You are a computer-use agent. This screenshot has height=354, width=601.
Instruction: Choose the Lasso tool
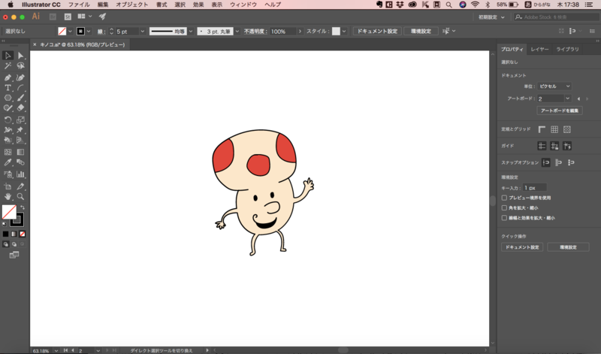(x=21, y=66)
